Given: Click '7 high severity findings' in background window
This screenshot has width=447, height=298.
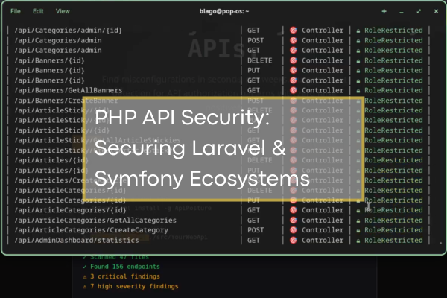Looking at the screenshot, I should tap(134, 286).
